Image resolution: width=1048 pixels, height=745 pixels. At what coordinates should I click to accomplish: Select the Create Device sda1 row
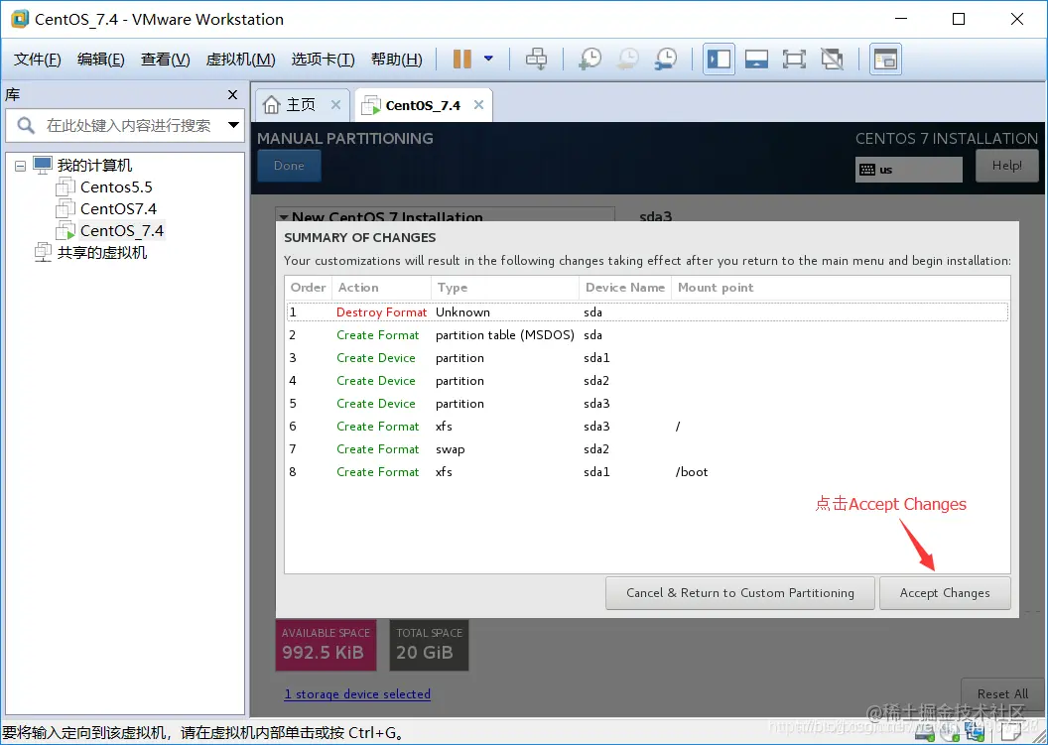tap(647, 357)
